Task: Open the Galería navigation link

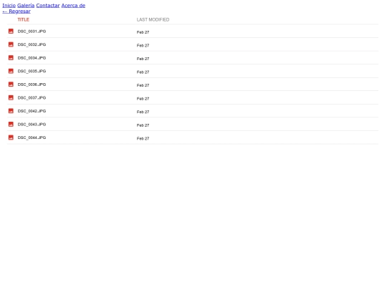Action: (26, 6)
